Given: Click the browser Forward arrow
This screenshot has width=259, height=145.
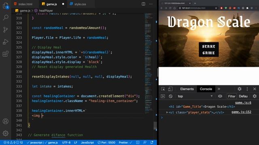Looking at the screenshot, I should [166, 8].
